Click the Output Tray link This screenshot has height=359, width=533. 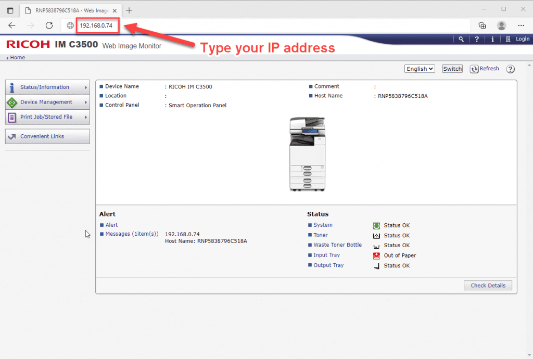(328, 265)
